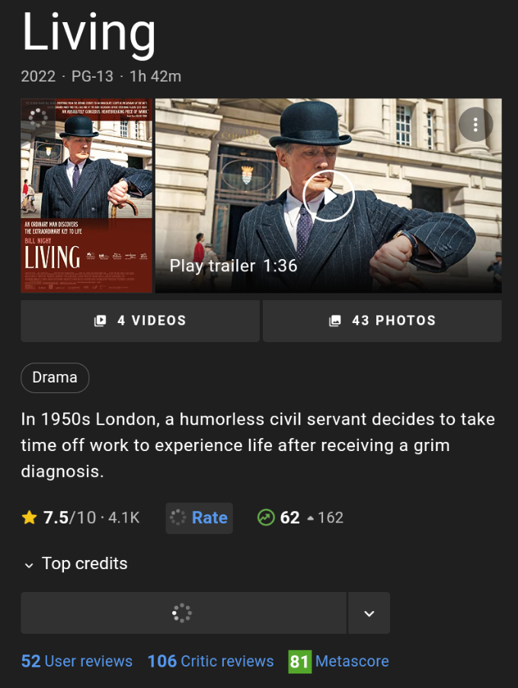
Task: Add to watchlist via poster corner icon
Action: click(x=38, y=117)
